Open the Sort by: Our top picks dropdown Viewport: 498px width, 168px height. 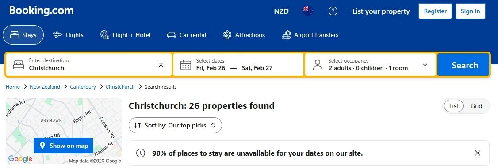click(x=175, y=125)
